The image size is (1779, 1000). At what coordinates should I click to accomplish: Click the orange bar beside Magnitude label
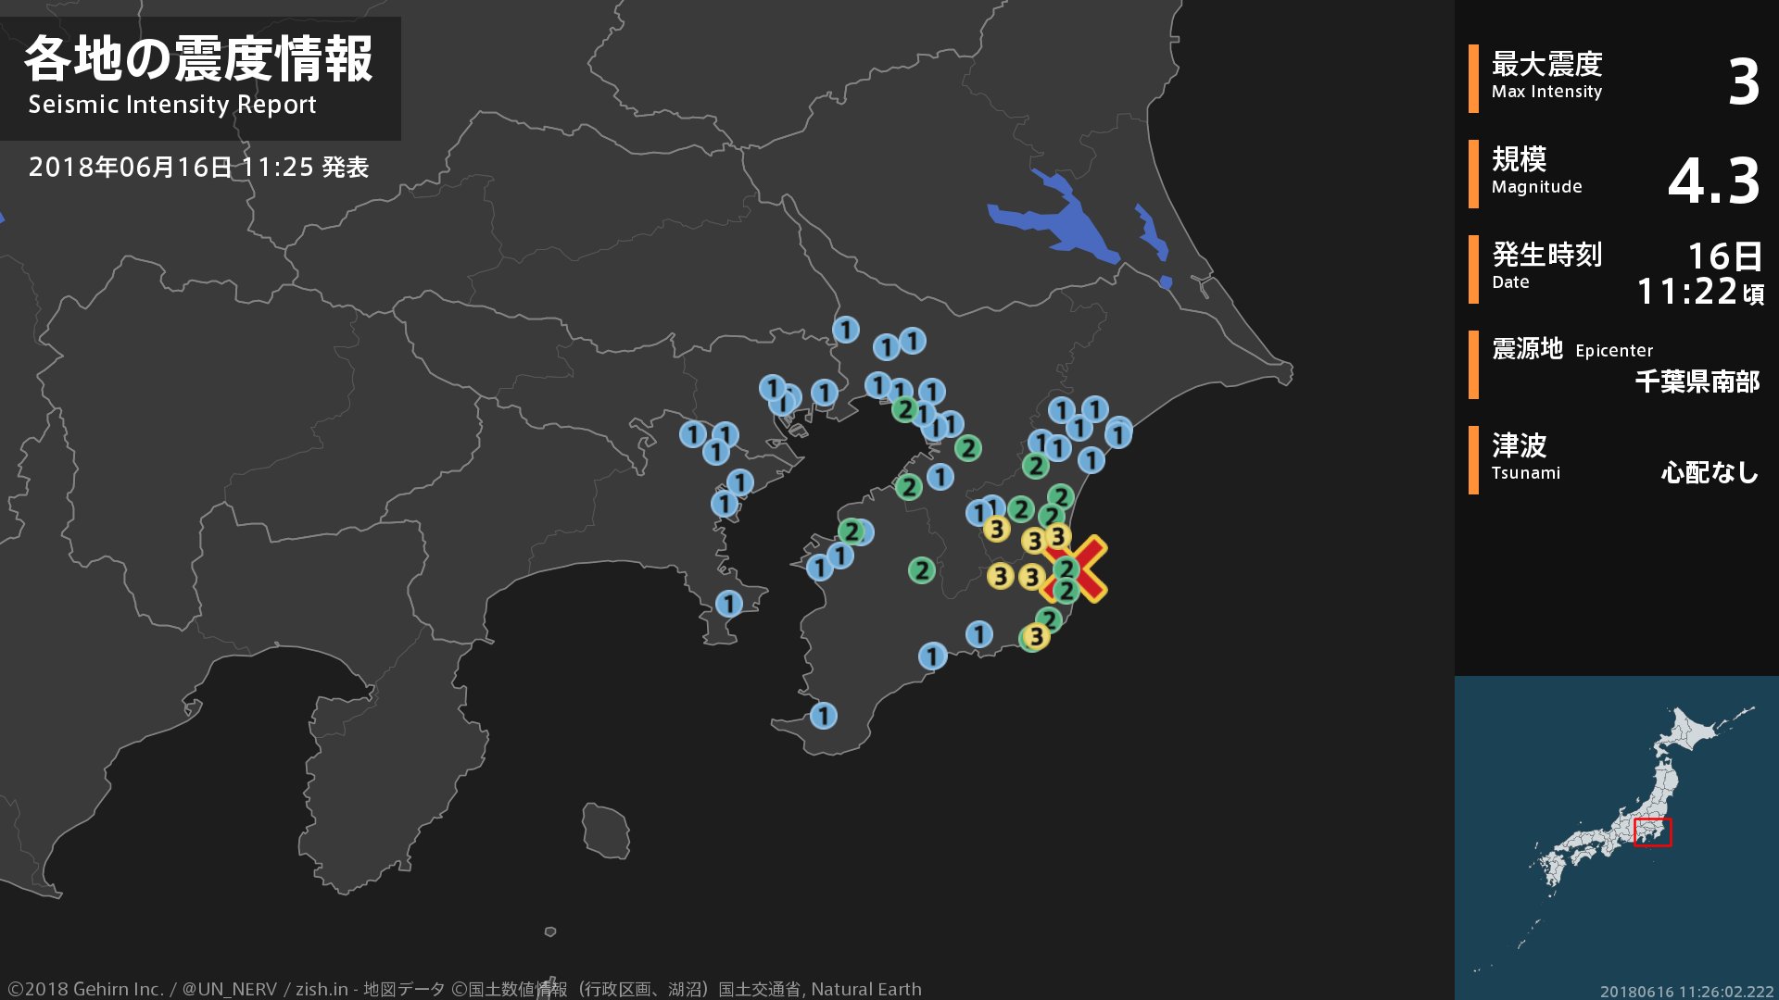1473,174
